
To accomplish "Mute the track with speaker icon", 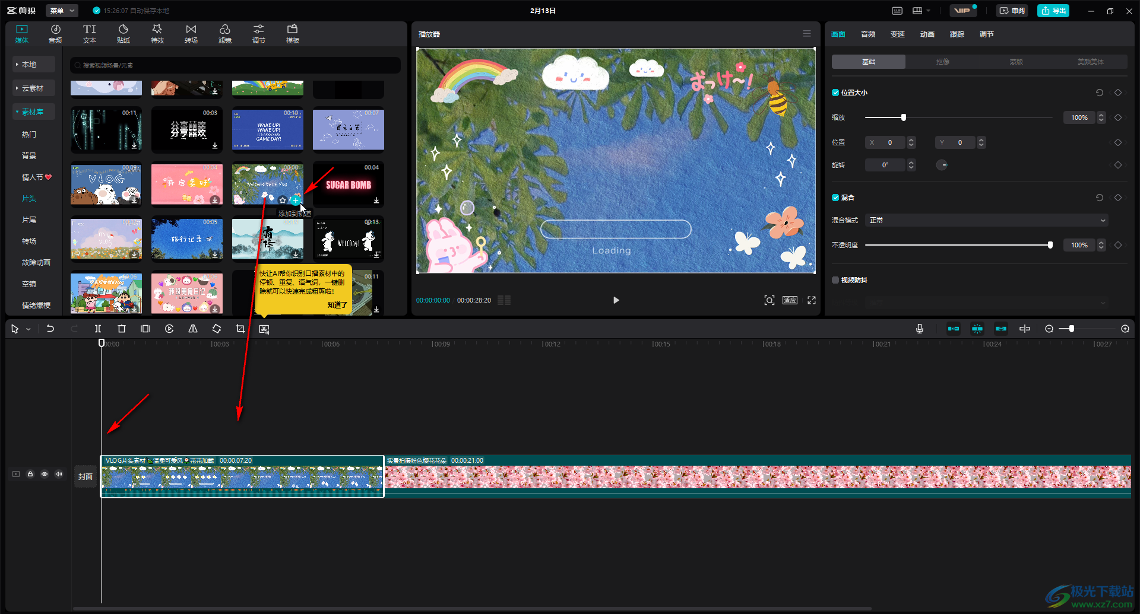I will point(59,474).
